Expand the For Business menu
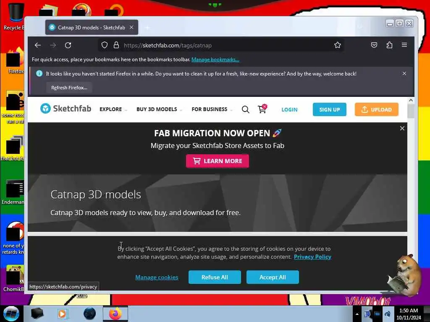 tap(212, 109)
